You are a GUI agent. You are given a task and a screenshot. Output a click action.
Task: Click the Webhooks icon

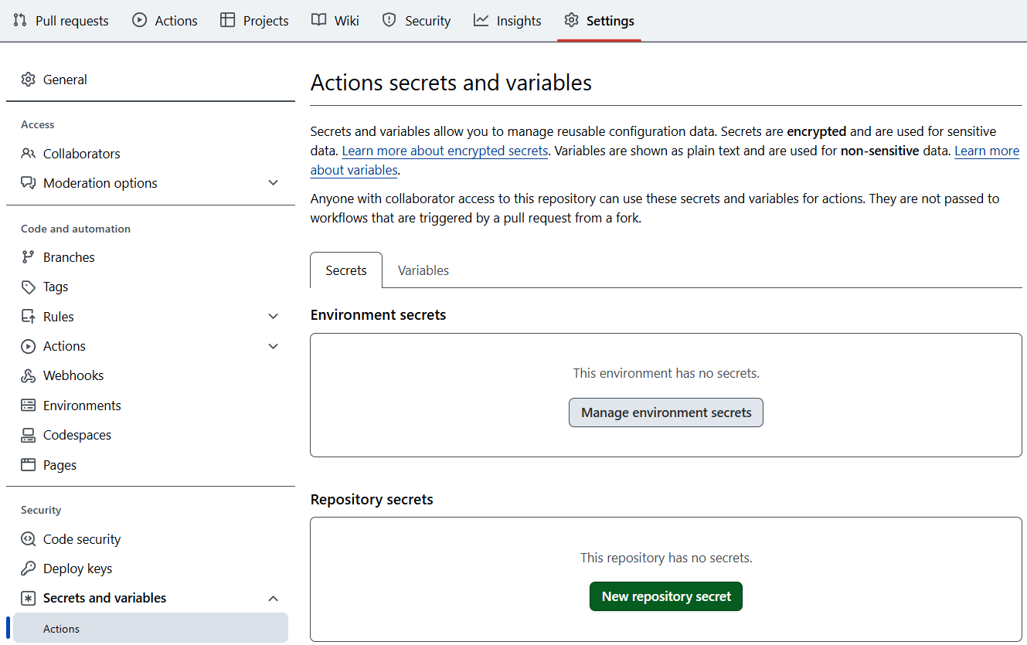pos(29,375)
